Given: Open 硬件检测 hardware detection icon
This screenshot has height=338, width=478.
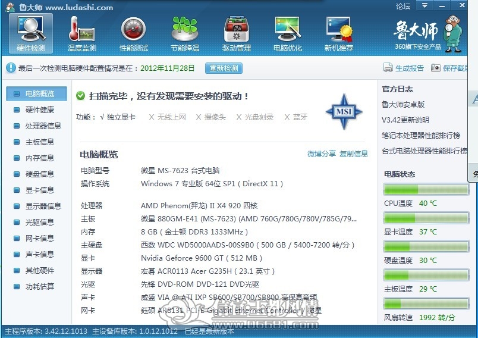Looking at the screenshot, I should pyautogui.click(x=31, y=34).
